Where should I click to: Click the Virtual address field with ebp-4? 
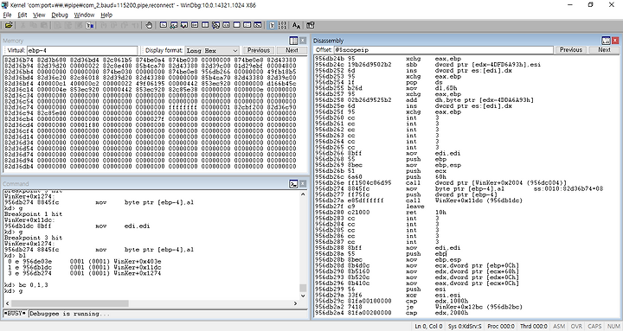click(x=82, y=50)
